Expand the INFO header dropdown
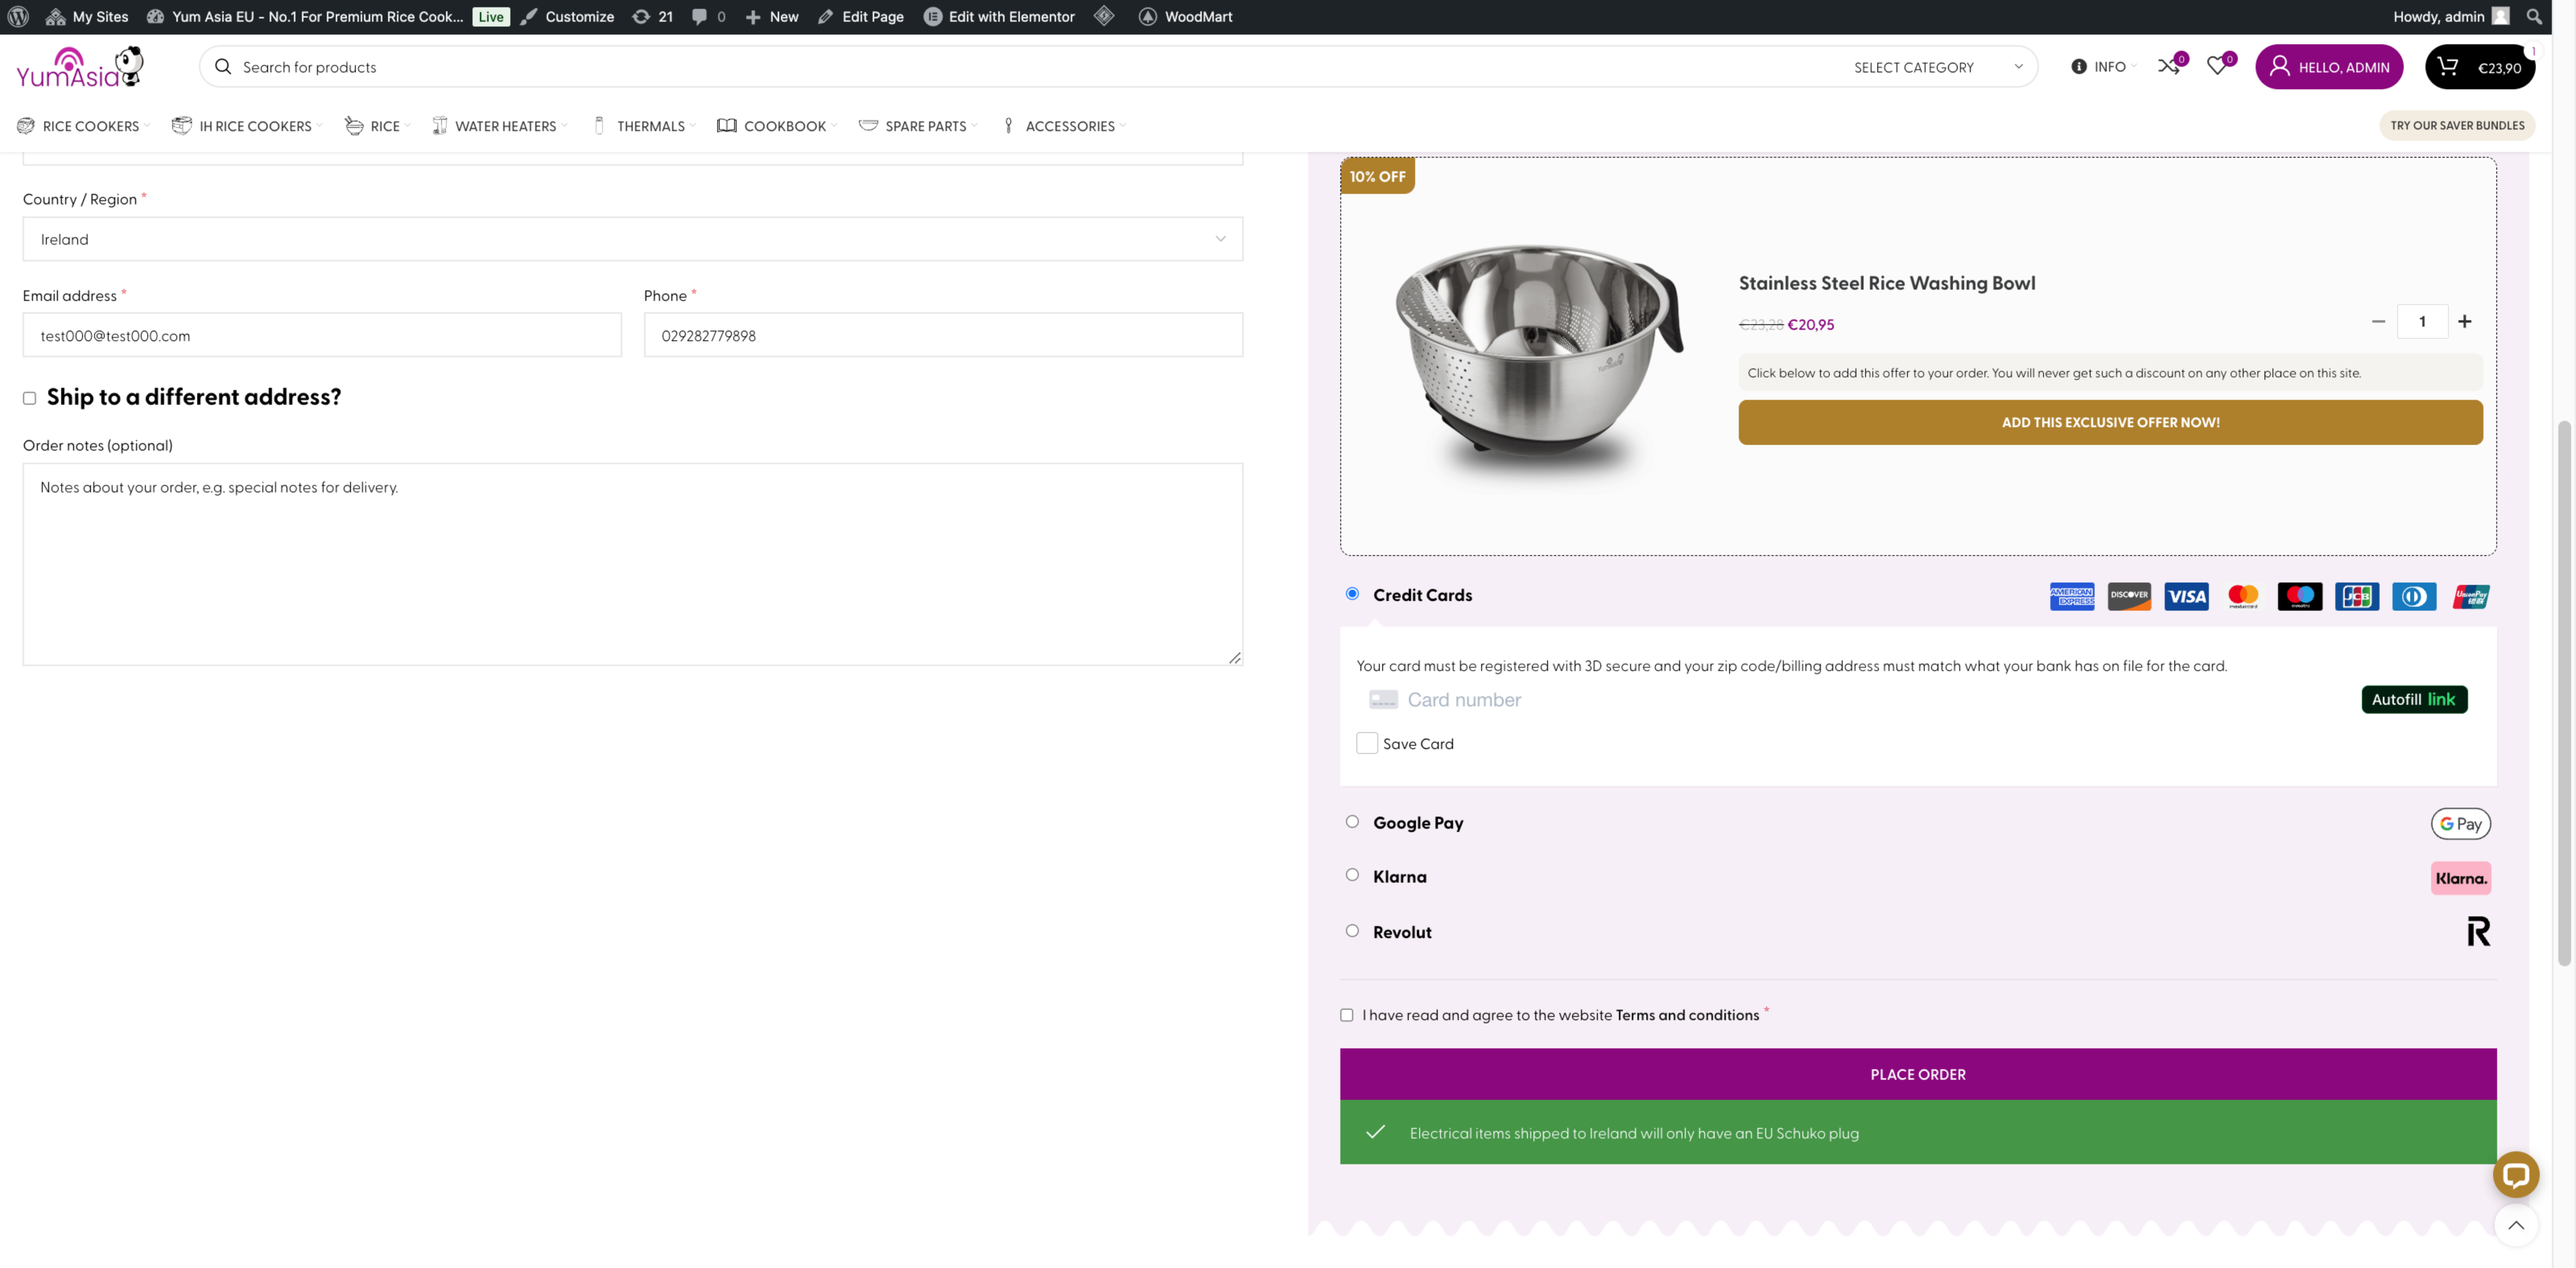Image resolution: width=2576 pixels, height=1268 pixels. (2103, 67)
